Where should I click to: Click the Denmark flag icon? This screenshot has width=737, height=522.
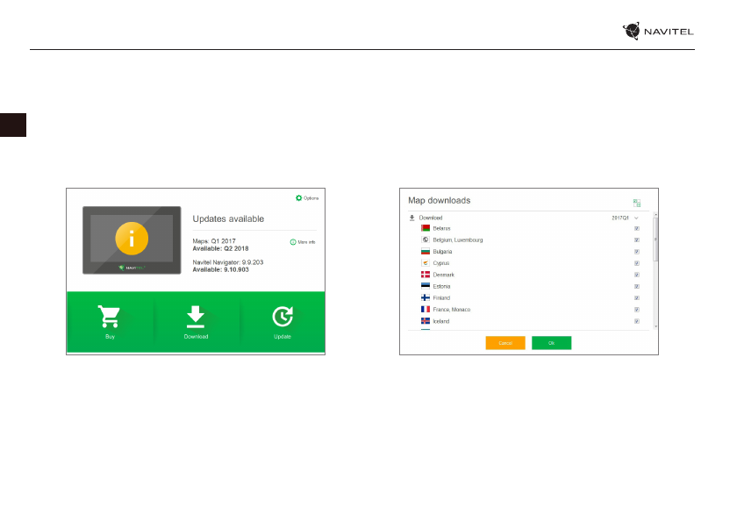tap(426, 275)
